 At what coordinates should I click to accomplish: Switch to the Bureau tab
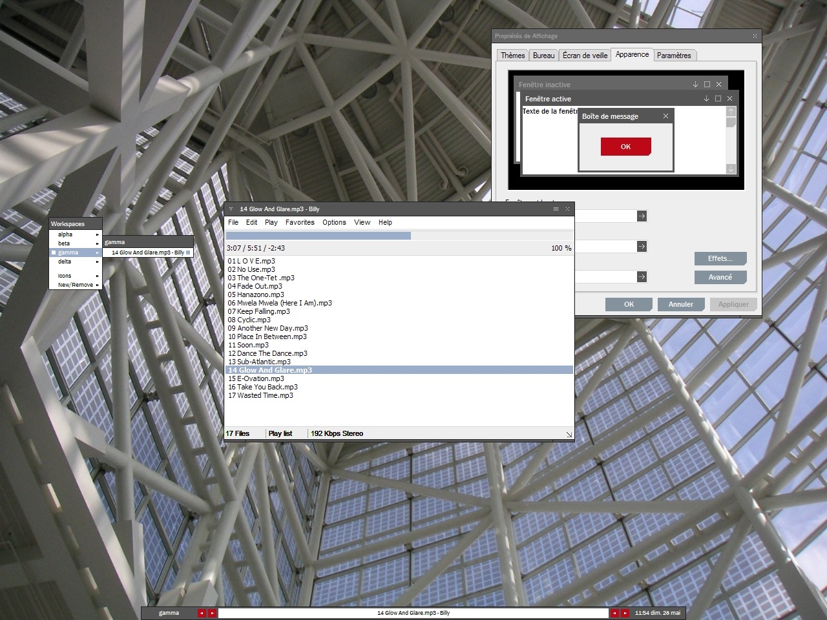coord(544,56)
